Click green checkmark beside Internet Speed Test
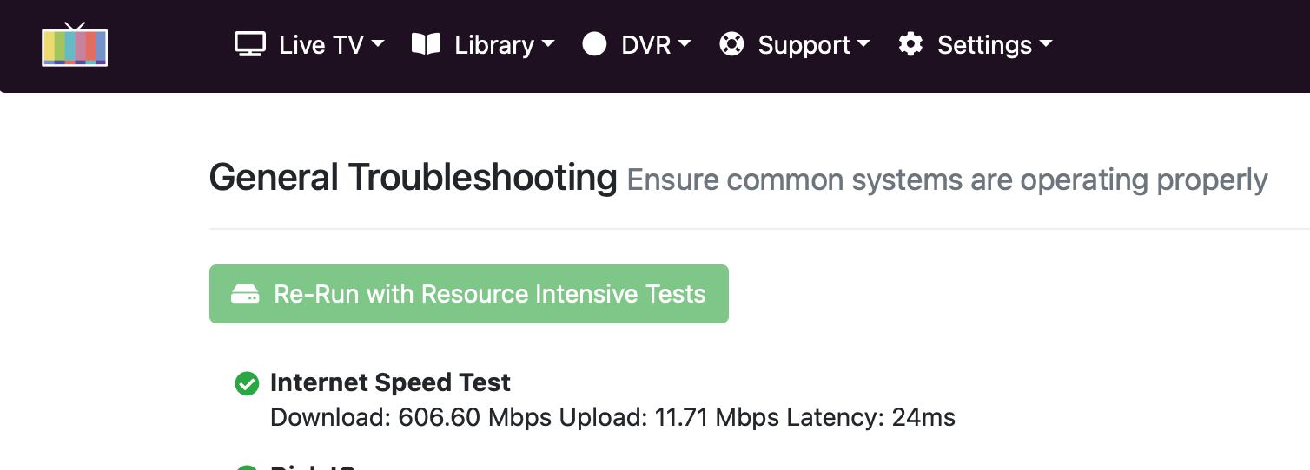The image size is (1310, 470). tap(247, 383)
